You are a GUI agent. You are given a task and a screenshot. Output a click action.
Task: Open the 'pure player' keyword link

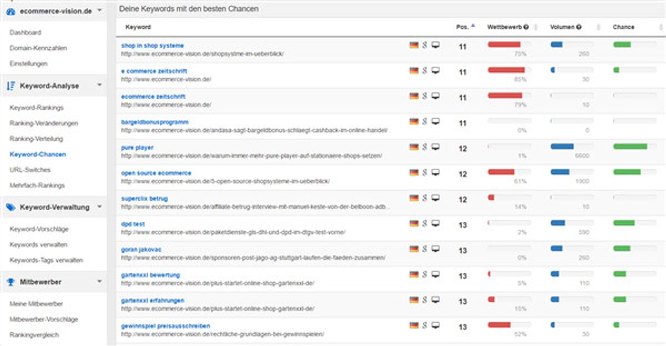138,147
